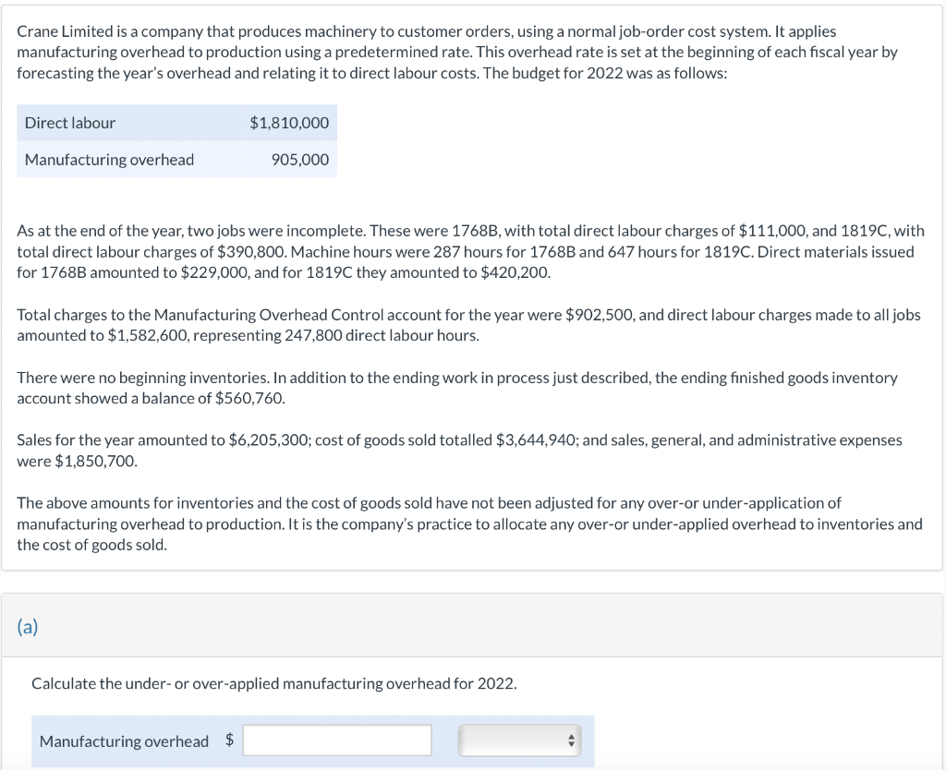Click the paragraph beginning 'As at the end'
The width and height of the screenshot is (946, 770).
[470, 251]
